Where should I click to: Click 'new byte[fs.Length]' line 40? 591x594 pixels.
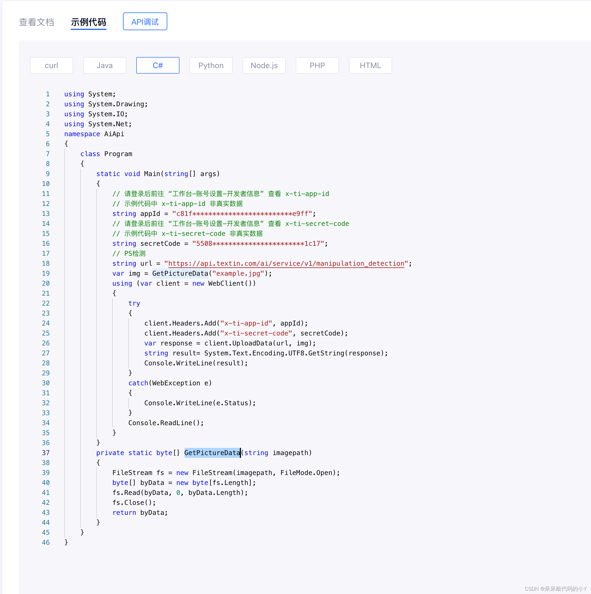pos(214,483)
